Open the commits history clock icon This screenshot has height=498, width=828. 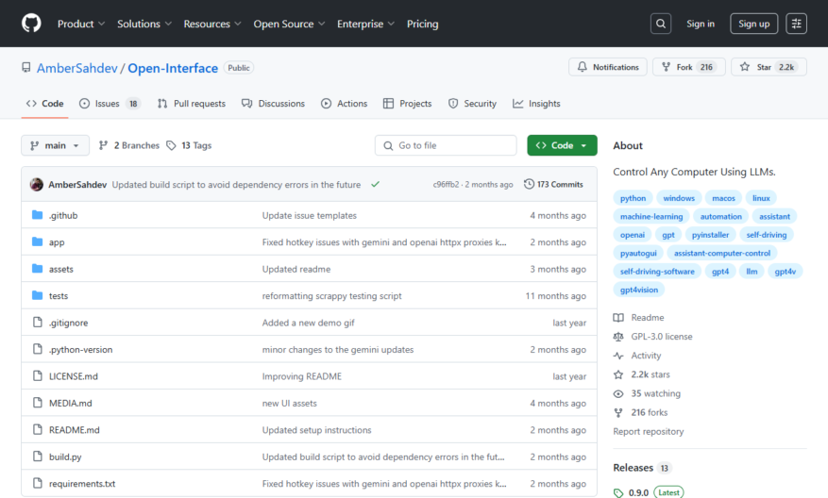pyautogui.click(x=529, y=184)
